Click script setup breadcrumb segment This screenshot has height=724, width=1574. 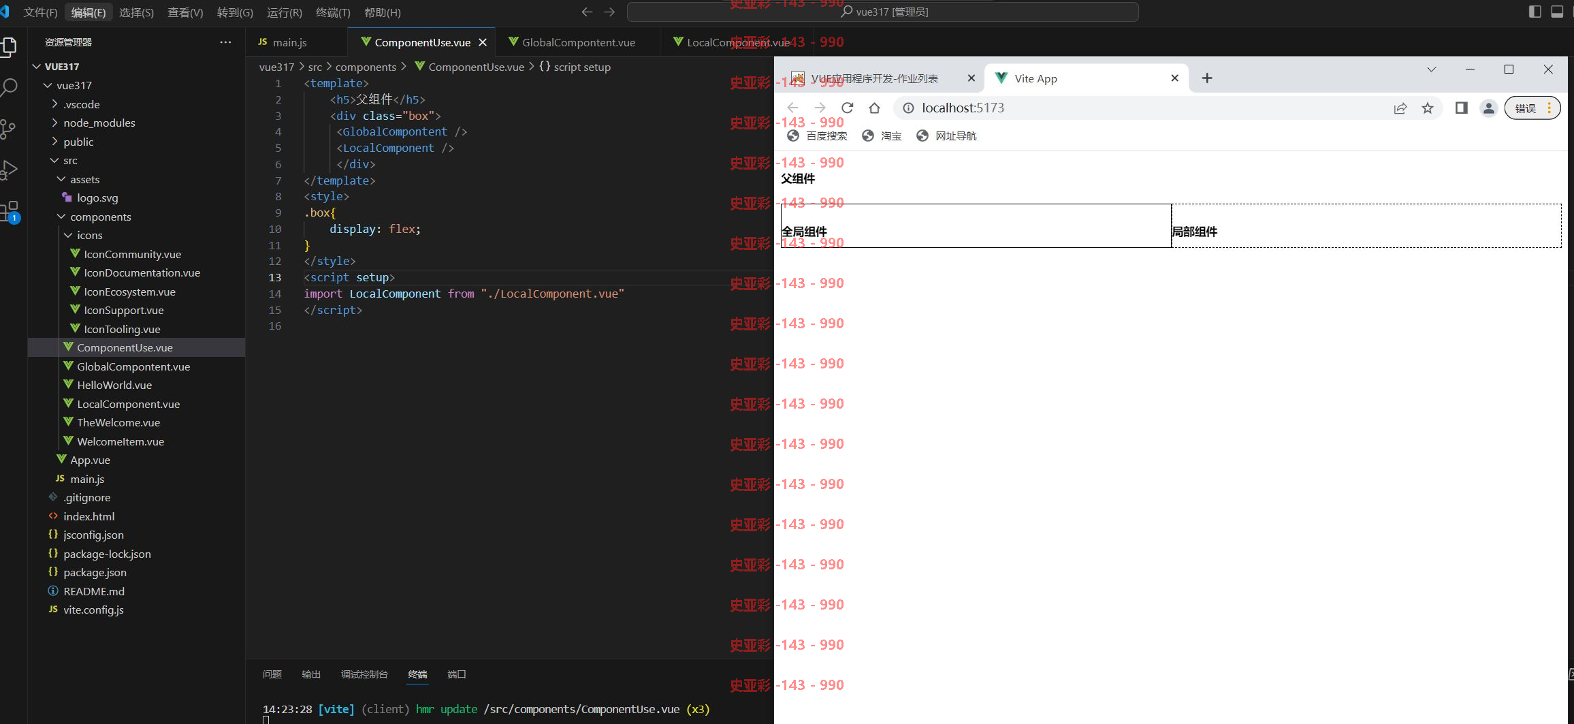575,67
